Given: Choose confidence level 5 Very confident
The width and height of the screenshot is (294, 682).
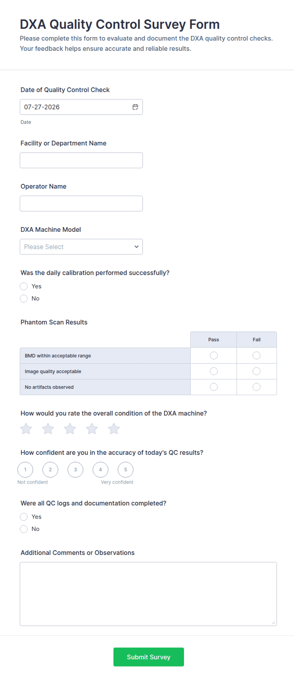Looking at the screenshot, I should click(126, 470).
